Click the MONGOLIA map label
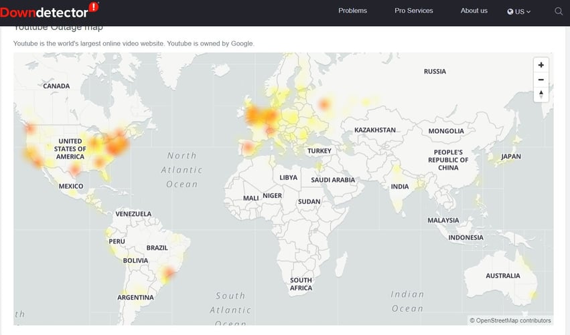This screenshot has width=570, height=335. pos(446,131)
